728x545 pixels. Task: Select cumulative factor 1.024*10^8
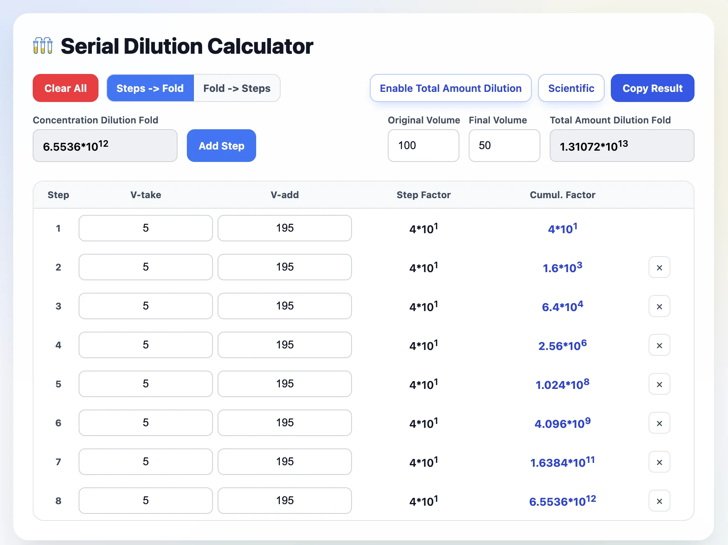[563, 384]
